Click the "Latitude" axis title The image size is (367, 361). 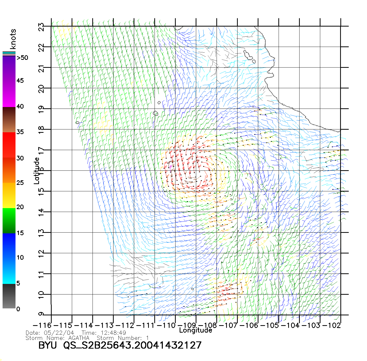37,171
